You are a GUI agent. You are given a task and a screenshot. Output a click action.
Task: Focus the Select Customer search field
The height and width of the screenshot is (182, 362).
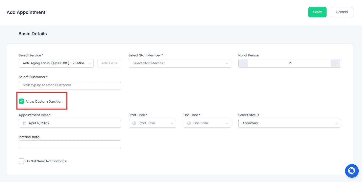point(70,85)
